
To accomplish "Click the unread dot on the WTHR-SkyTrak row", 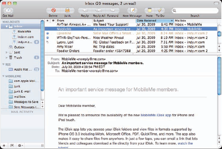I will click(48, 38).
